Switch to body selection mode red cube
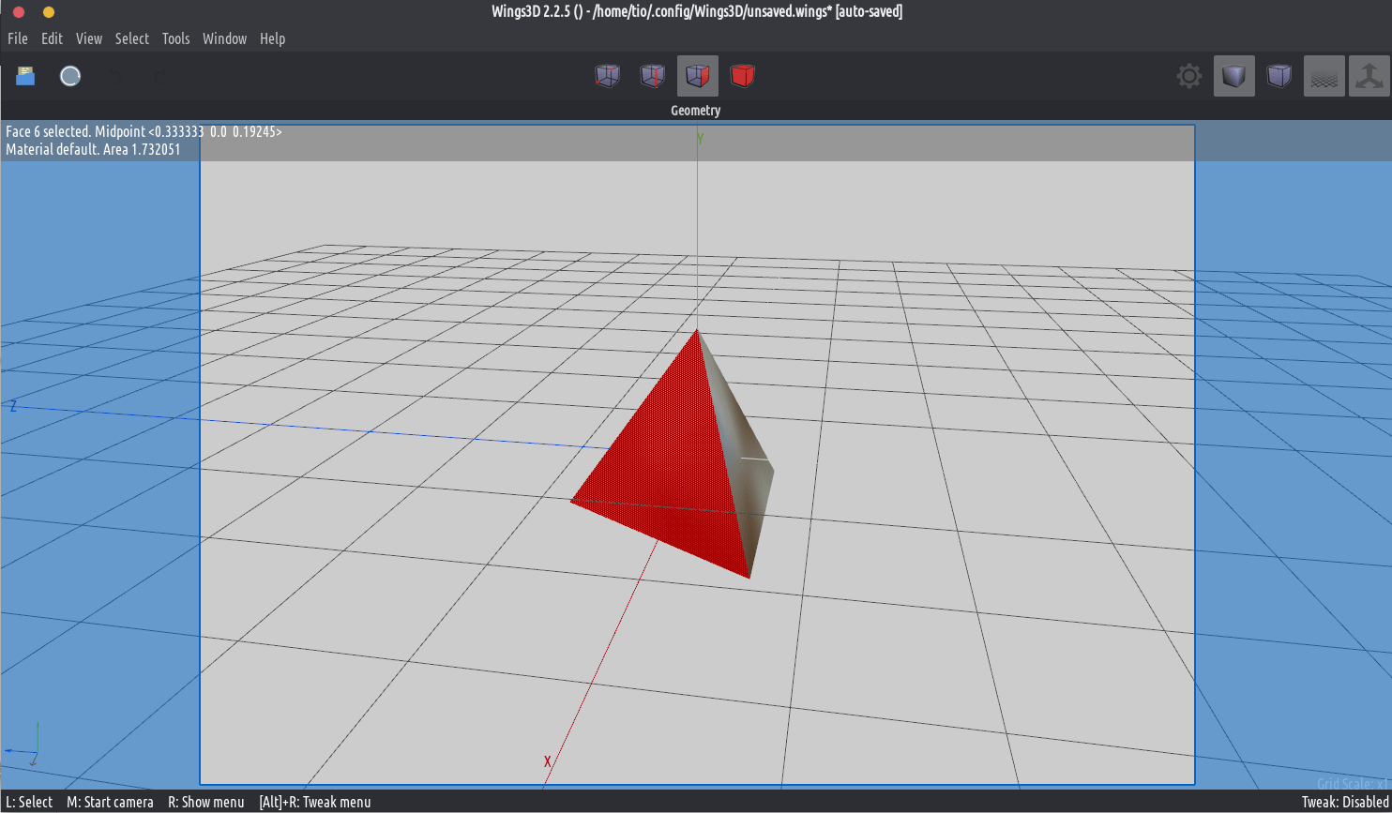This screenshot has width=1392, height=813. tap(743, 76)
